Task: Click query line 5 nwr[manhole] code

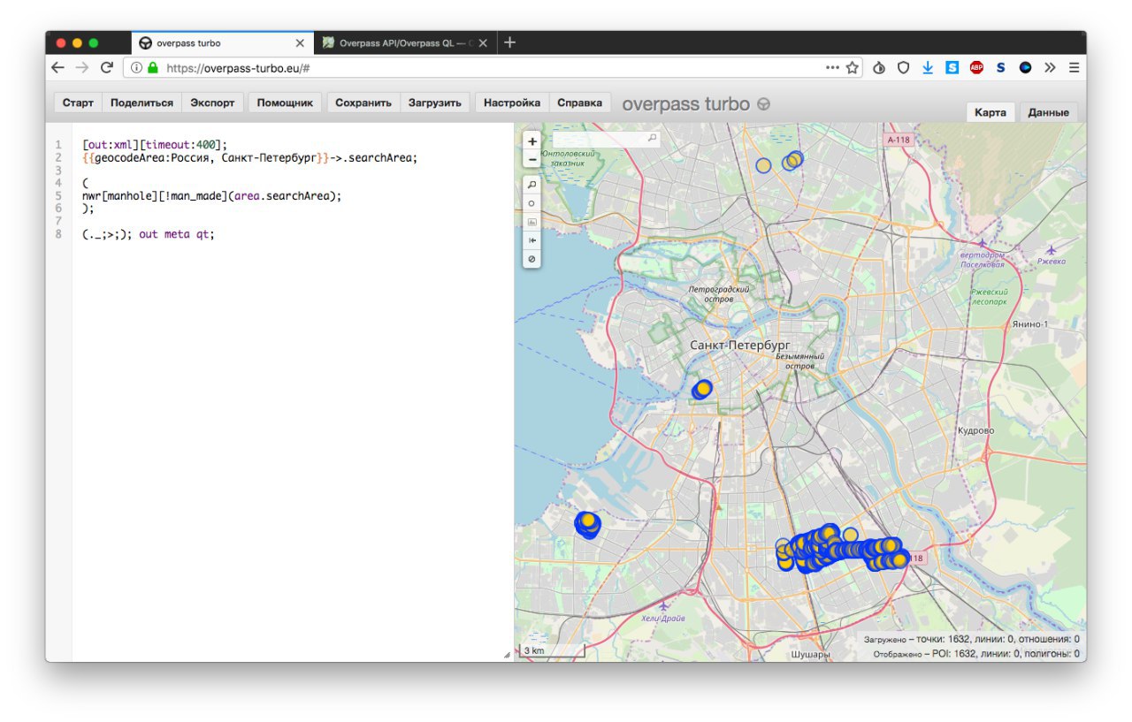Action: [211, 196]
